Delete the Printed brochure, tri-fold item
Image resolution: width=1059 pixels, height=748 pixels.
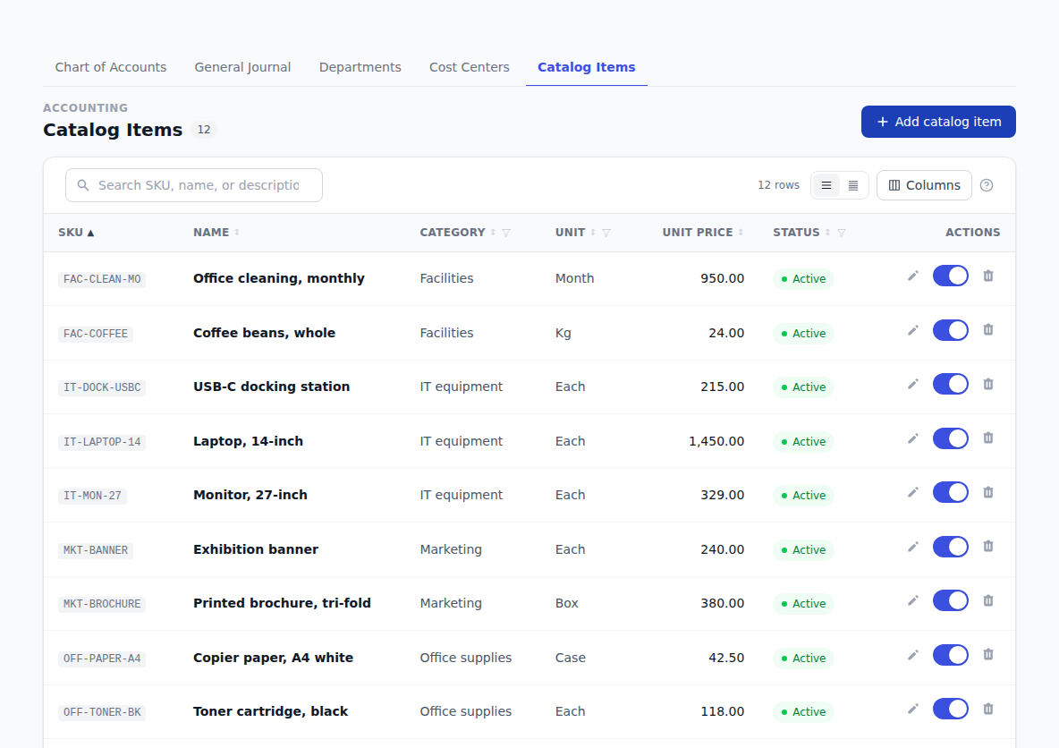coord(988,600)
